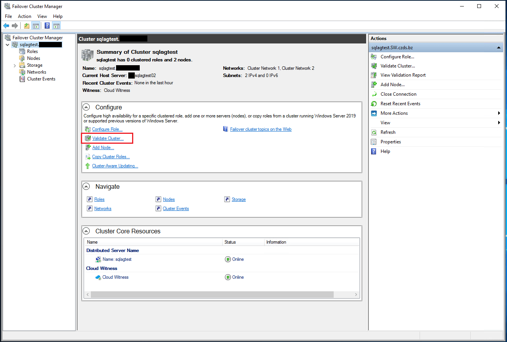Sort by the Name column header
The width and height of the screenshot is (507, 342).
[153, 242]
